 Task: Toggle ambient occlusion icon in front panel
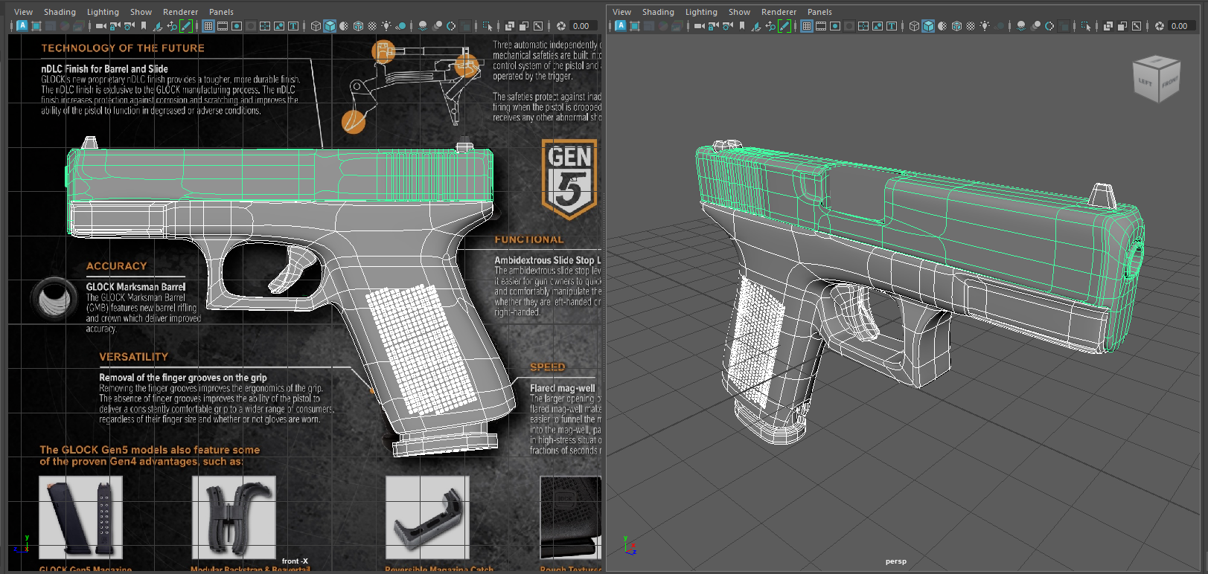422,26
